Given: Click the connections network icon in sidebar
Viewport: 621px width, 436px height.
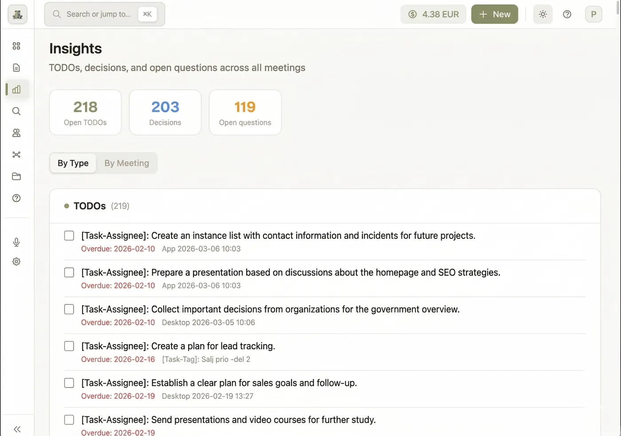Looking at the screenshot, I should tap(16, 154).
